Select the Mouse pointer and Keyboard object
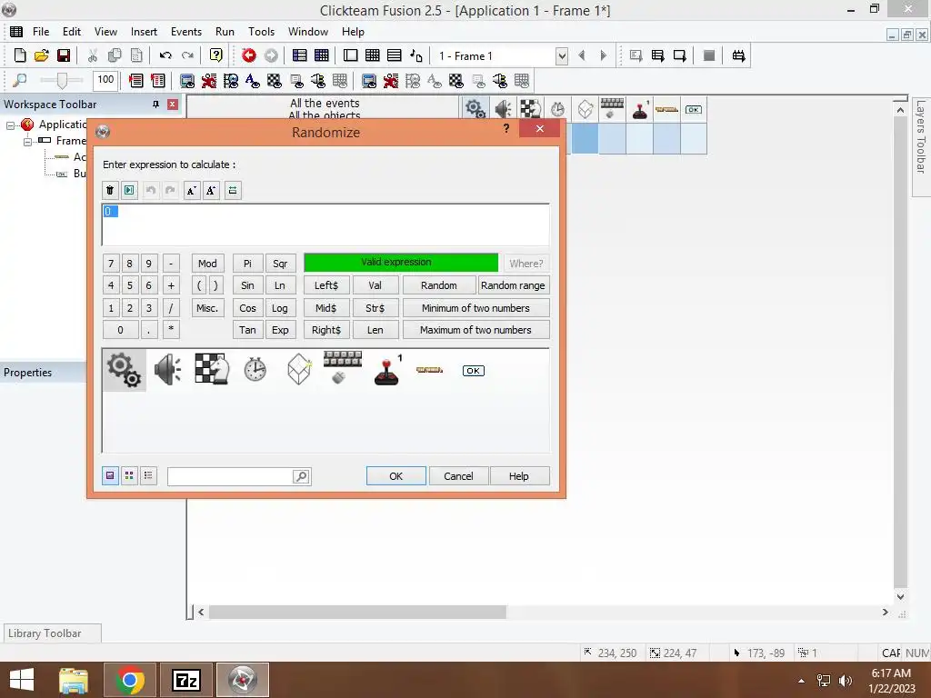 tap(343, 368)
